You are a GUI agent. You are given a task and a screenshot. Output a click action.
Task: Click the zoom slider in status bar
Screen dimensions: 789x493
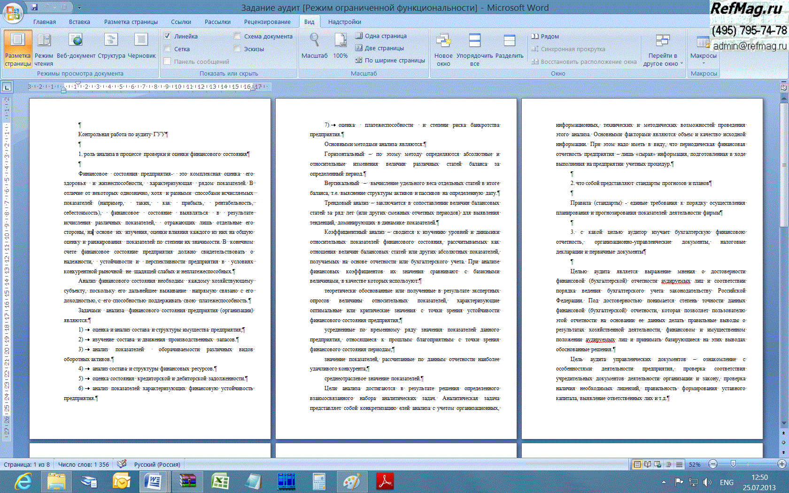click(733, 464)
